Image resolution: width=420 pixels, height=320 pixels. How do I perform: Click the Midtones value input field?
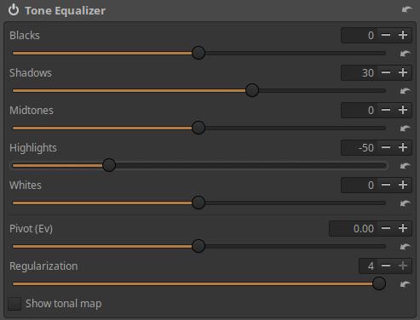(359, 110)
